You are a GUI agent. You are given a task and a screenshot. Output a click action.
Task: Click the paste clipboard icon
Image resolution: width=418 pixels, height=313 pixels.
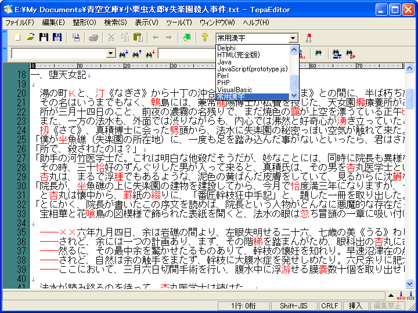[138, 38]
